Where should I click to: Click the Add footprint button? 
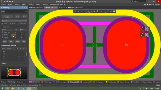11,41
